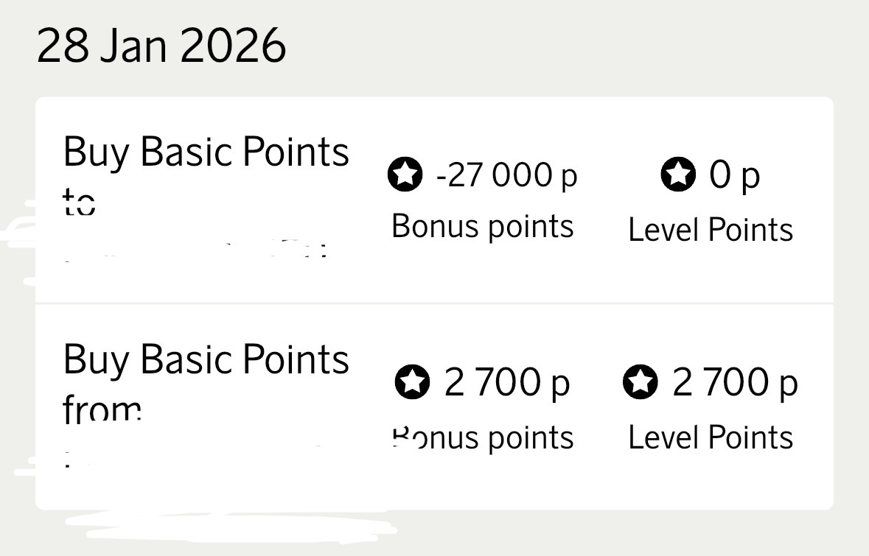Viewport: 869px width, 556px height.
Task: Click star icon beside -27 000 p
Action: pyautogui.click(x=405, y=175)
